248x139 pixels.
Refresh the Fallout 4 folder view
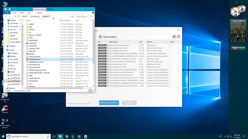click(73, 16)
